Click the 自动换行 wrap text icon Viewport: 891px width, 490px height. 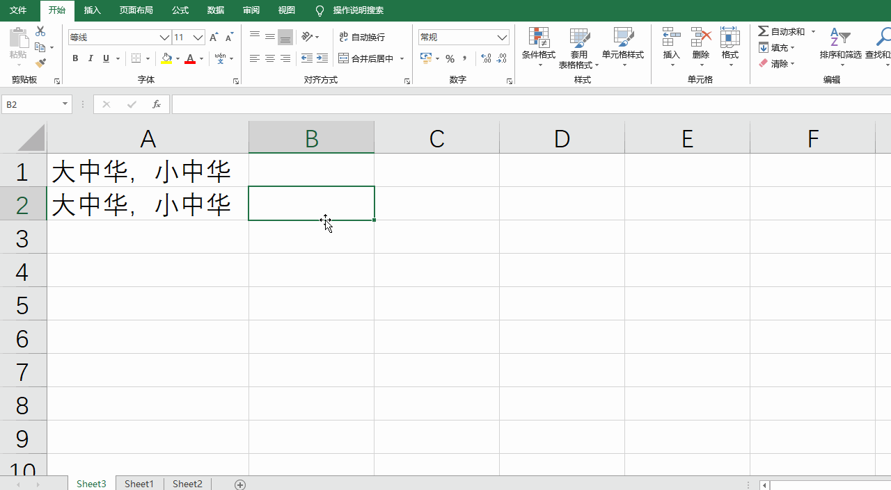362,37
